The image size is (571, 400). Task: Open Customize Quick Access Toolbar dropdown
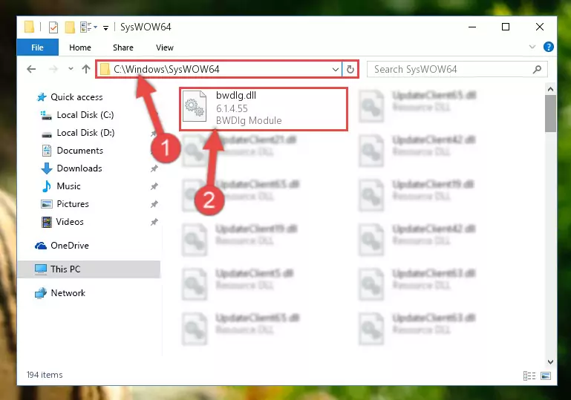(x=105, y=27)
